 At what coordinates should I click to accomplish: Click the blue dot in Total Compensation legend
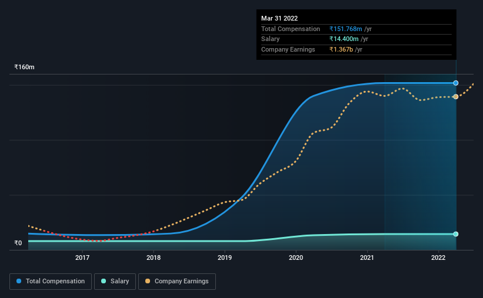point(19,281)
